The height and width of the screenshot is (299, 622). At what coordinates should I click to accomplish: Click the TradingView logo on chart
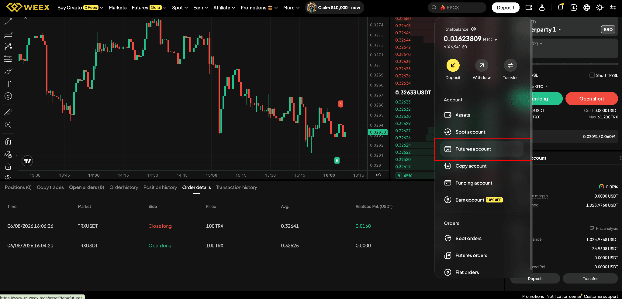click(x=27, y=161)
